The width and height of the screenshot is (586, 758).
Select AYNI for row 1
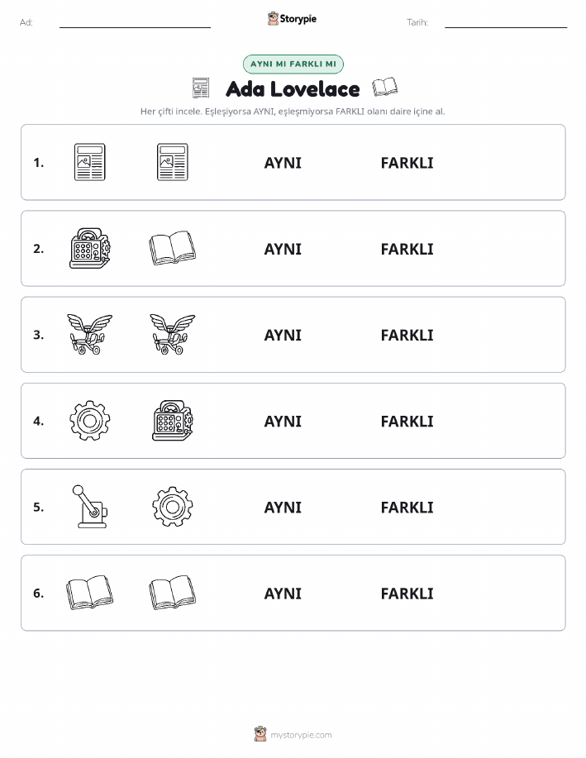point(283,163)
